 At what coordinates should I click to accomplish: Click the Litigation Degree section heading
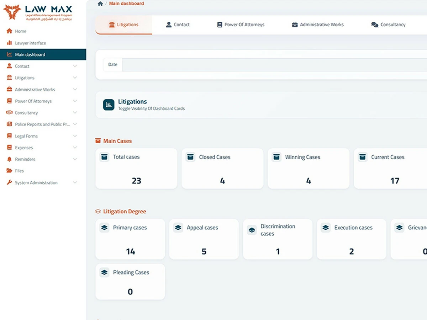(x=125, y=211)
